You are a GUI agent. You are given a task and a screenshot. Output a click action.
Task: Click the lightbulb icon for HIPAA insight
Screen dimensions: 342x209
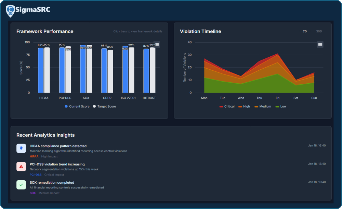point(21,148)
